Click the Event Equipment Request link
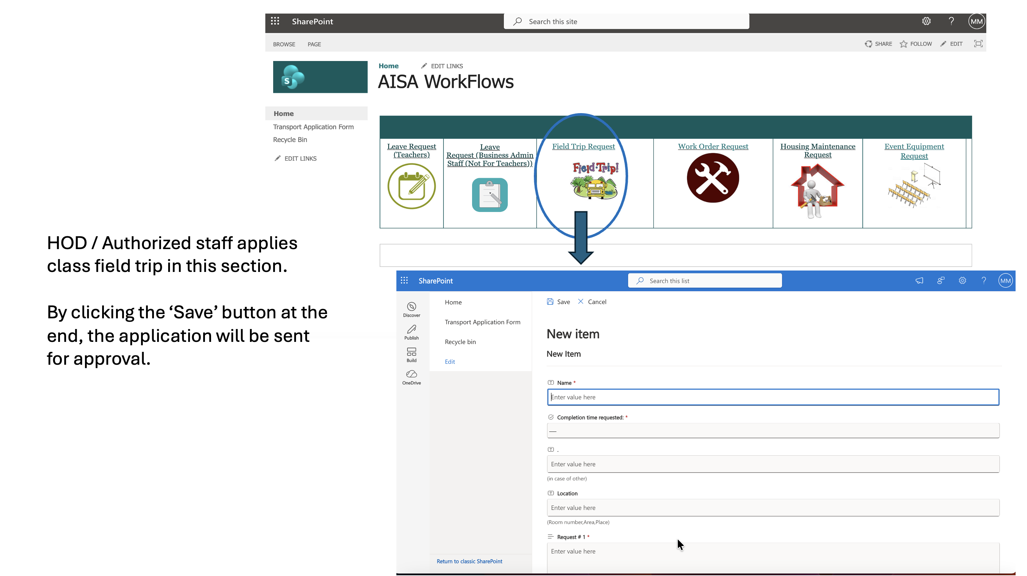Viewport: 1027px width, 576px height. tap(914, 151)
